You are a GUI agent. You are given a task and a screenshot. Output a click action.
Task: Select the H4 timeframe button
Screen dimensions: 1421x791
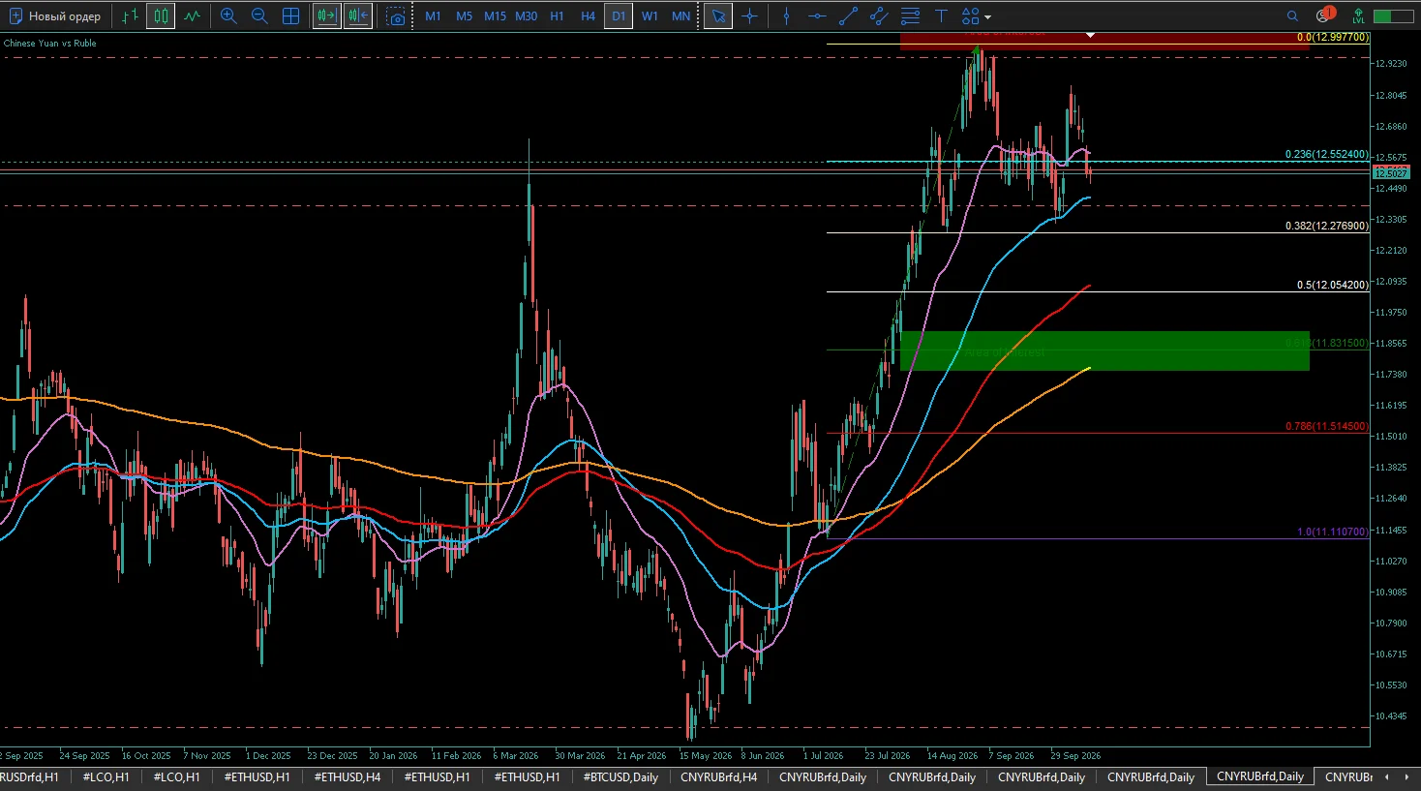[x=588, y=16]
